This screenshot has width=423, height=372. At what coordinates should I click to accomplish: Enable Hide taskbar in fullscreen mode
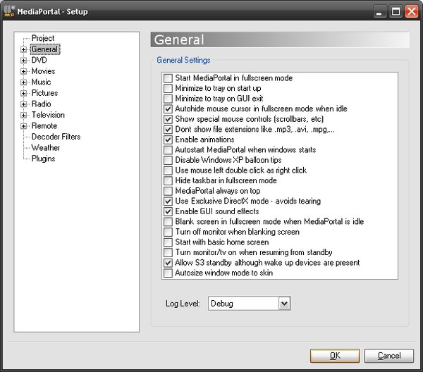(x=168, y=180)
